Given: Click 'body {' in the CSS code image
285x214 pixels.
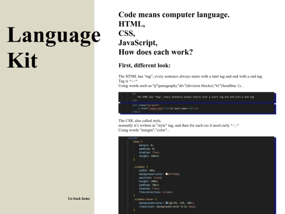Looking at the screenshot, I should pos(138,142).
